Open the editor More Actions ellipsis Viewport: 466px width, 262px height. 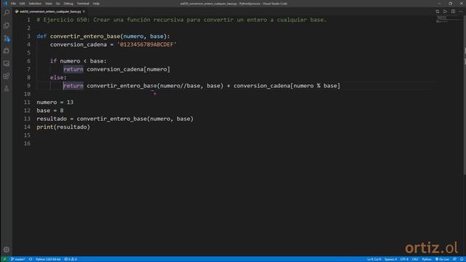click(461, 12)
